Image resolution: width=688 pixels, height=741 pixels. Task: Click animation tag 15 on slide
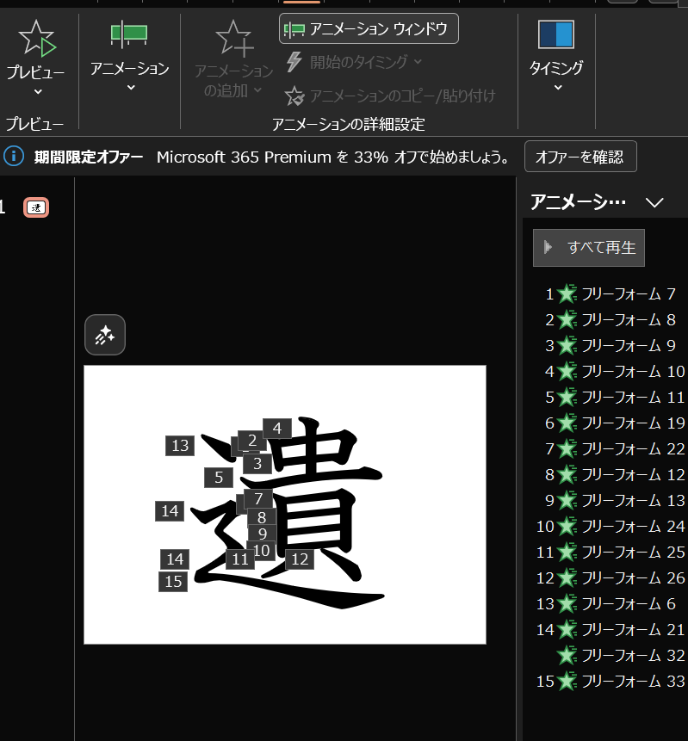[x=174, y=582]
